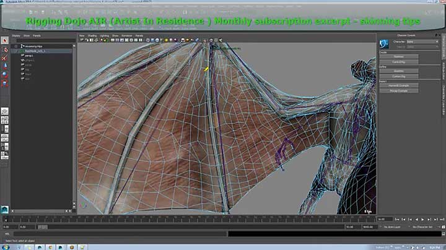Play the animation backwards
The width and height of the screenshot is (446, 250).
[x=417, y=219]
